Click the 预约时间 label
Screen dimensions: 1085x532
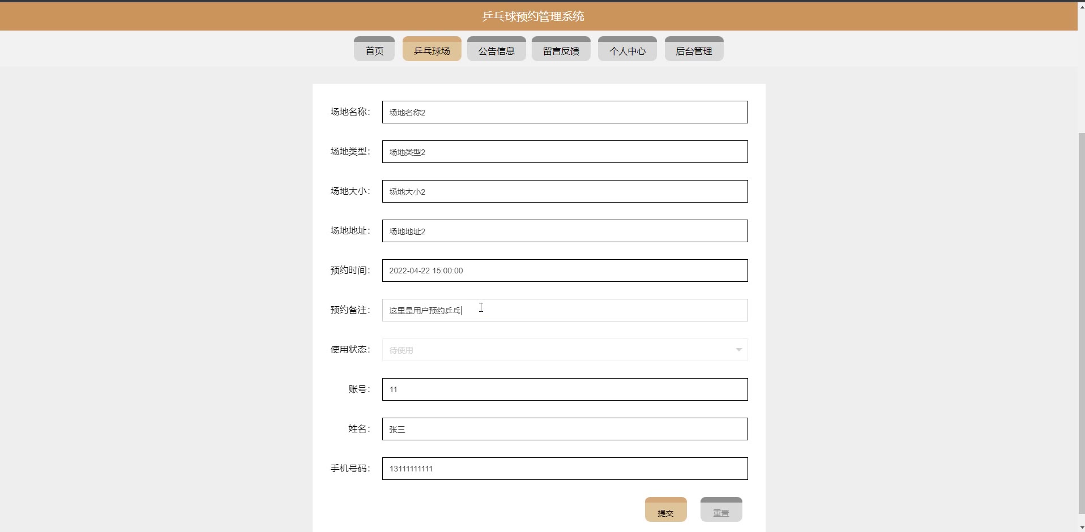(350, 271)
